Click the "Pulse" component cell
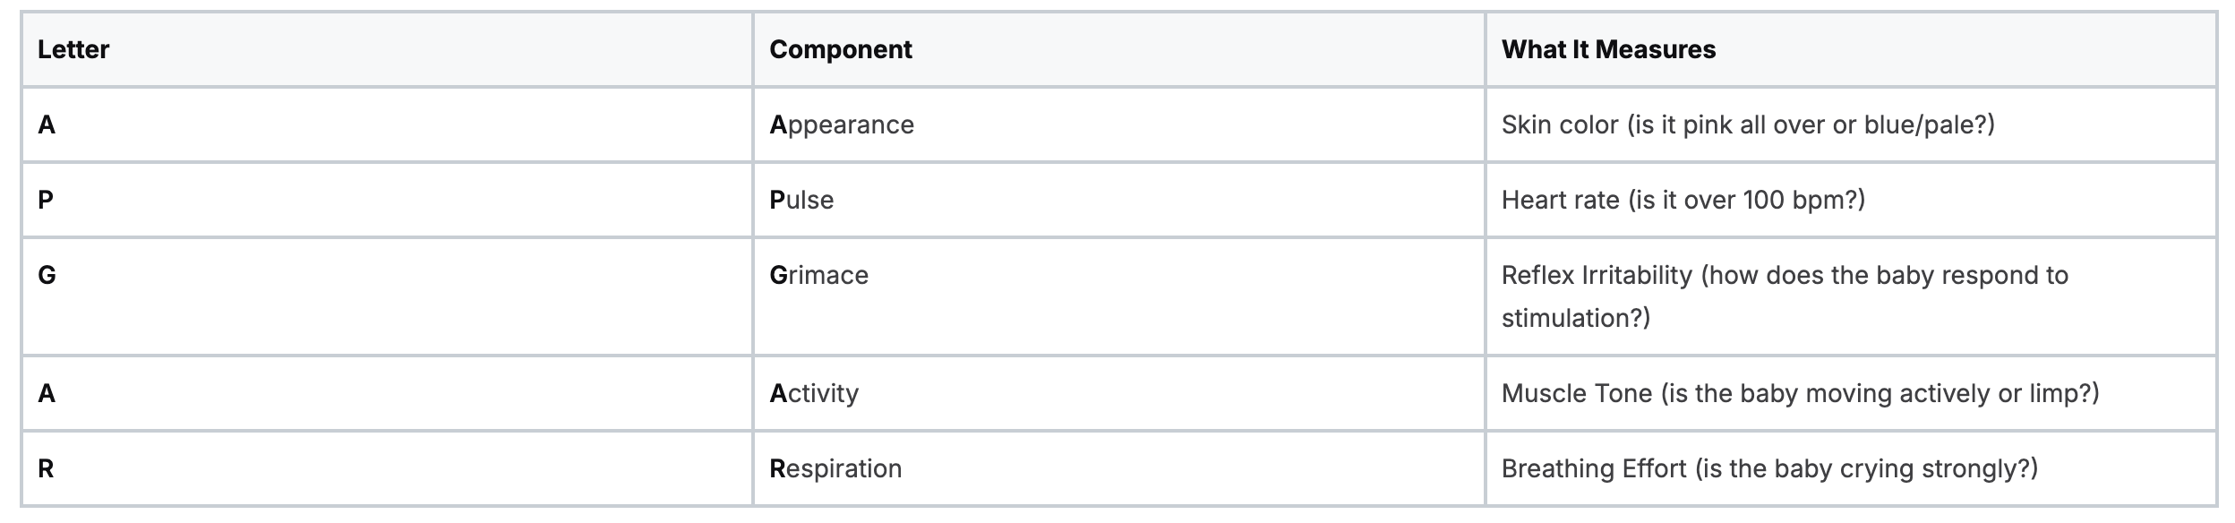This screenshot has width=2235, height=523. (801, 200)
